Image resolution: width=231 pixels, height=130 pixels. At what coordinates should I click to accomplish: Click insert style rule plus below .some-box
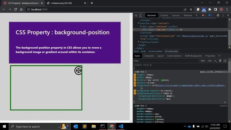point(225,102)
